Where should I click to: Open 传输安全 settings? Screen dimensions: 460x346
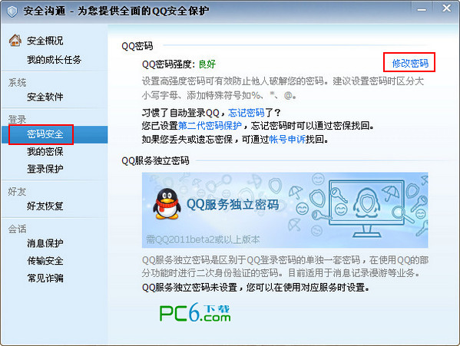pos(45,261)
